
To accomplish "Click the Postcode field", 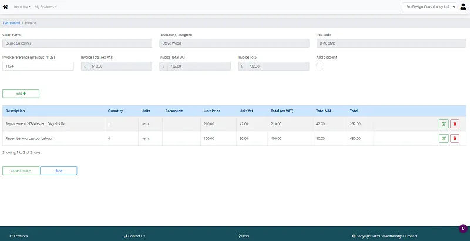I will pyautogui.click(x=391, y=43).
